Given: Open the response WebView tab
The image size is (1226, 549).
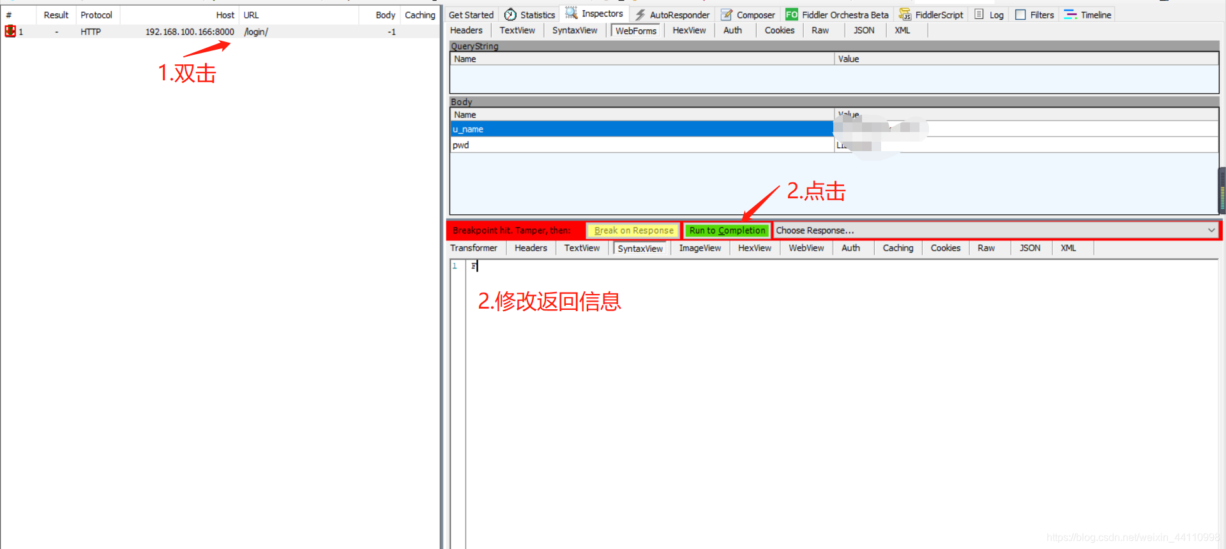Looking at the screenshot, I should [x=806, y=248].
